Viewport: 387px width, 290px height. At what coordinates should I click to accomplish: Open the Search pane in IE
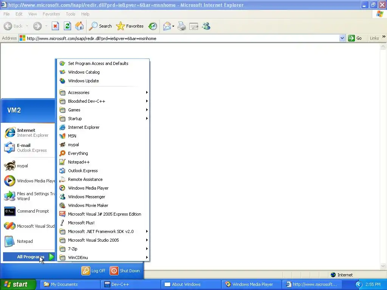tap(101, 26)
